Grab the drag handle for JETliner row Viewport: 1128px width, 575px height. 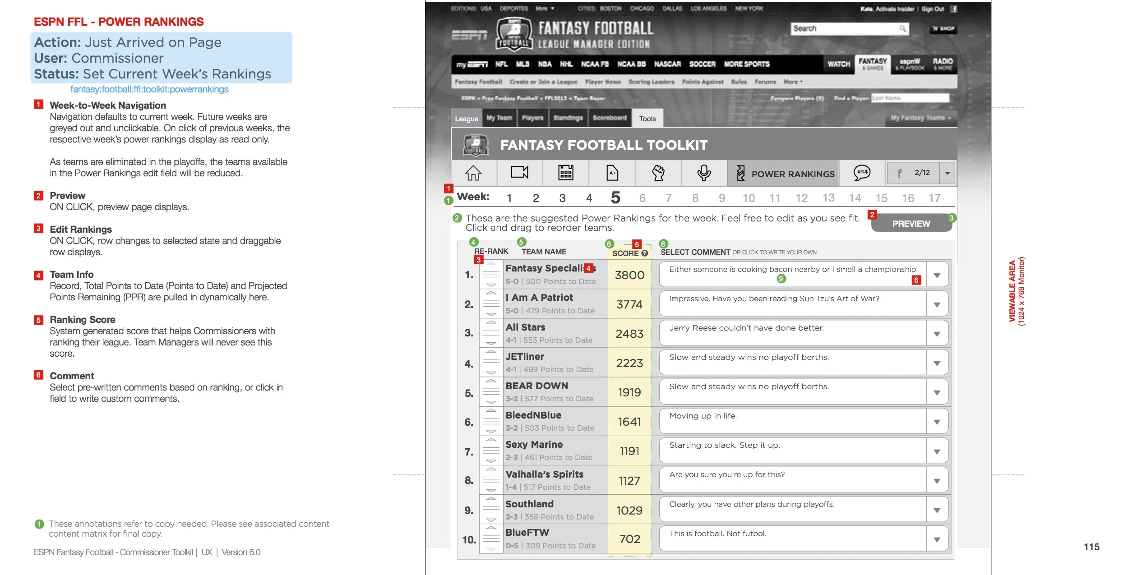point(491,363)
